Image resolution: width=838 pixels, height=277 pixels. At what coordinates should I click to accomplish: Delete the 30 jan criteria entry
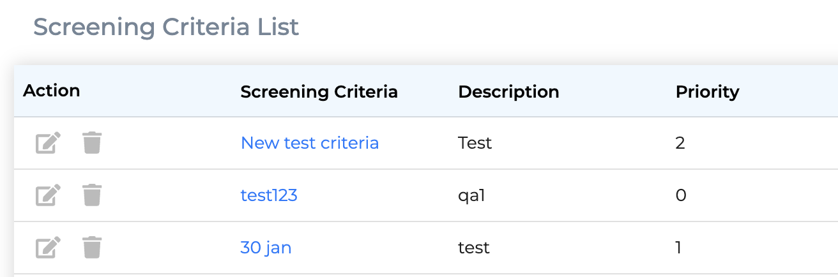(x=92, y=248)
